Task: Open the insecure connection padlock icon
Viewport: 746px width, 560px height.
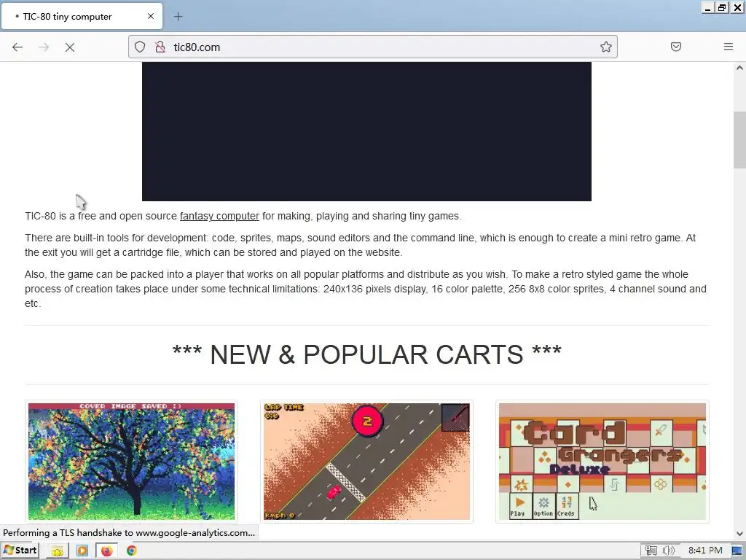Action: tap(160, 47)
